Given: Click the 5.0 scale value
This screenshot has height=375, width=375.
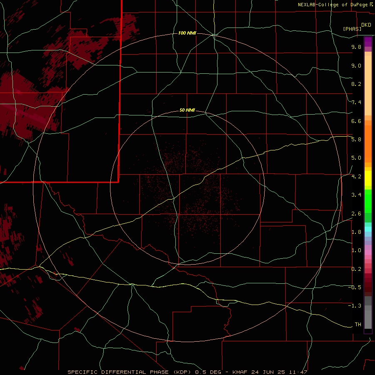Looking at the screenshot, I should (356, 158).
